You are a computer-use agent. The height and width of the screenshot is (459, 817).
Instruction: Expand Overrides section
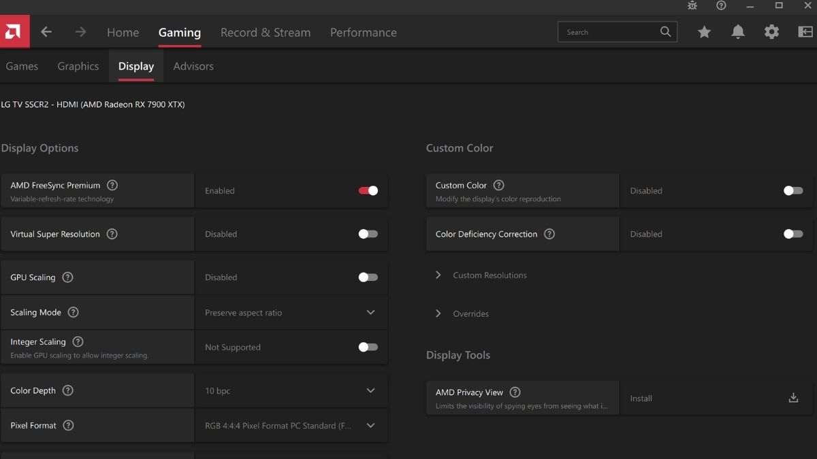[462, 313]
